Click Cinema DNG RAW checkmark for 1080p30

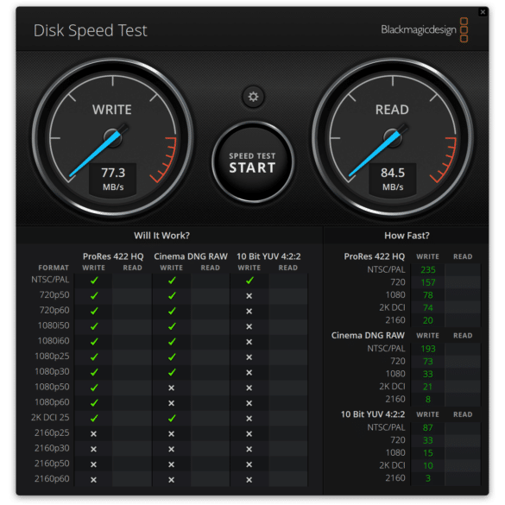[172, 373]
